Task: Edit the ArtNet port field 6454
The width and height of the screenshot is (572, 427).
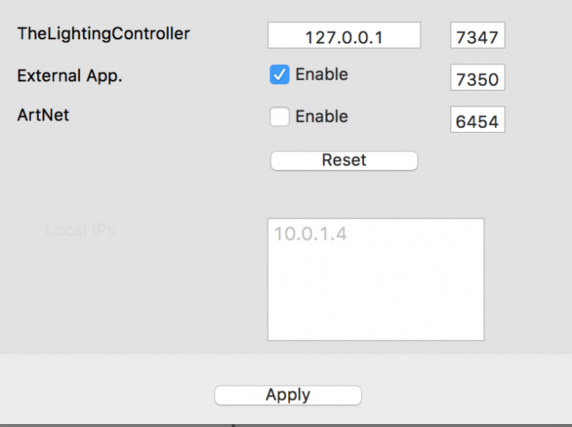Action: (478, 119)
